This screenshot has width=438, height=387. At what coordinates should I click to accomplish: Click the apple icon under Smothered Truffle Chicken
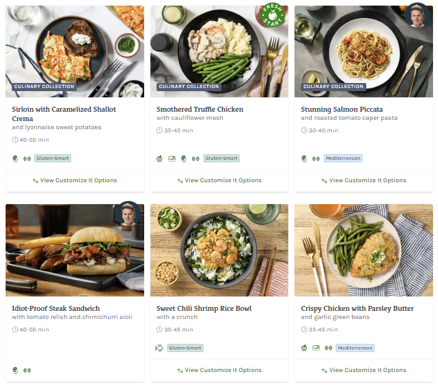point(160,159)
